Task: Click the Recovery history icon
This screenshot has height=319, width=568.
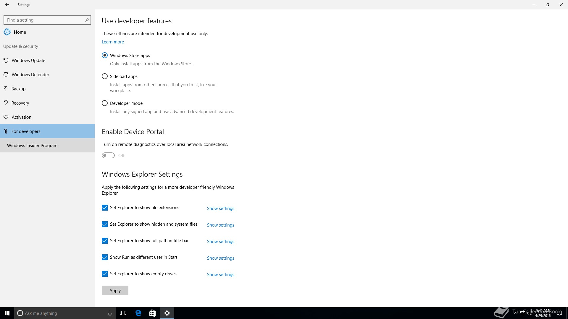Action: [6, 103]
